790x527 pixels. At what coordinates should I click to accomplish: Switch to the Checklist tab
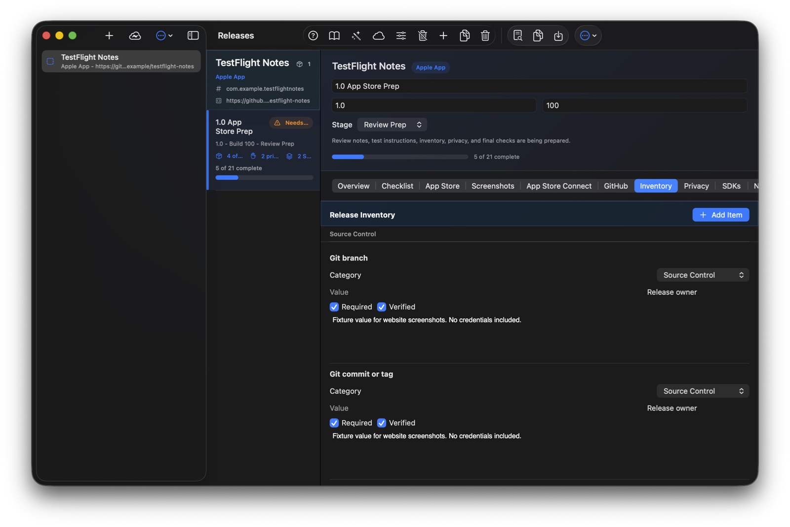397,186
